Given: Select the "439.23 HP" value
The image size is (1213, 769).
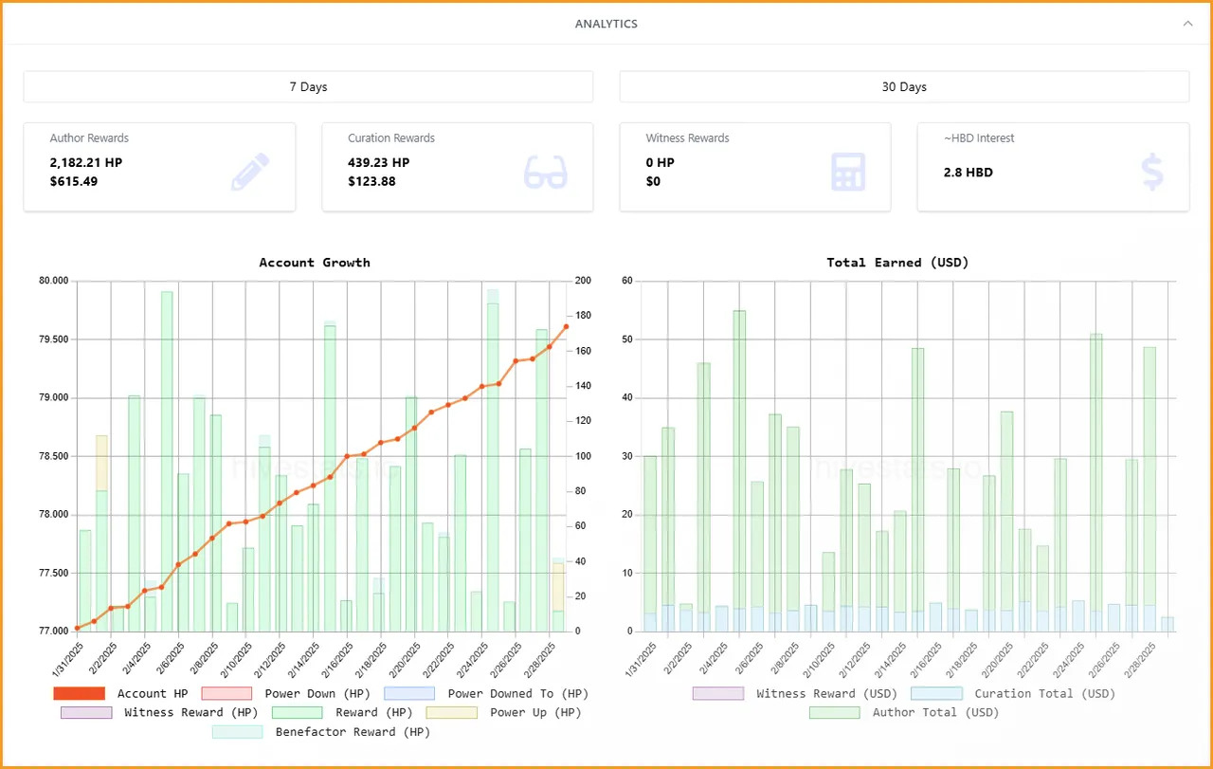Looking at the screenshot, I should click(x=379, y=163).
